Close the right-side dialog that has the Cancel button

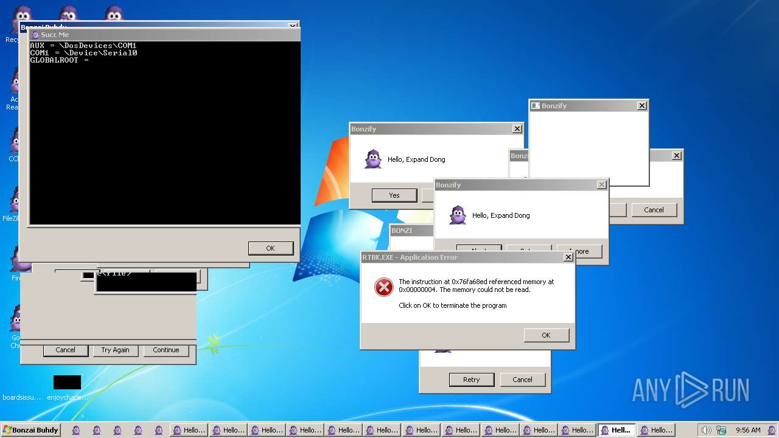point(676,156)
